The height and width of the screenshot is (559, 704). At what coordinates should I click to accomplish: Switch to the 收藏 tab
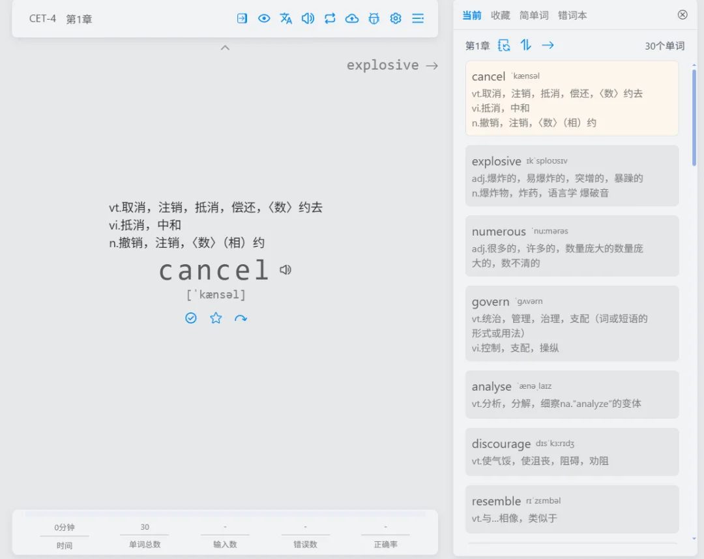pos(500,15)
